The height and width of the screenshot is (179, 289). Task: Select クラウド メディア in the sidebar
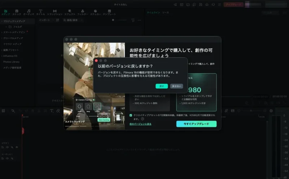coord(12,44)
